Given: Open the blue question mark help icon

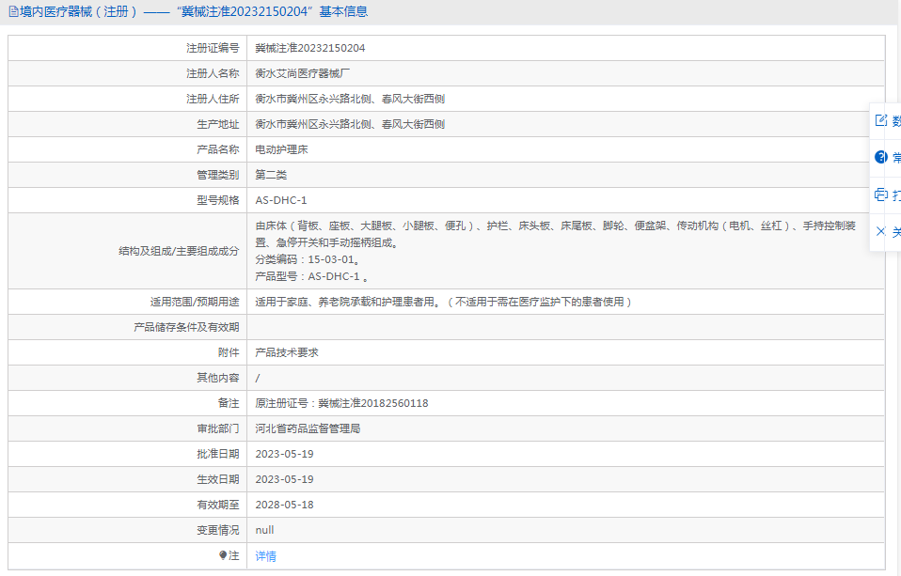Looking at the screenshot, I should [x=881, y=157].
